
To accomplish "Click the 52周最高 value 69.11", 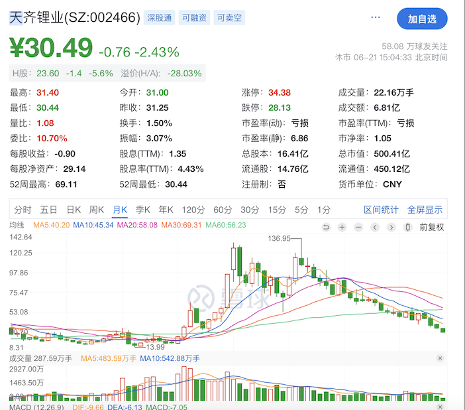I will pos(66,184).
